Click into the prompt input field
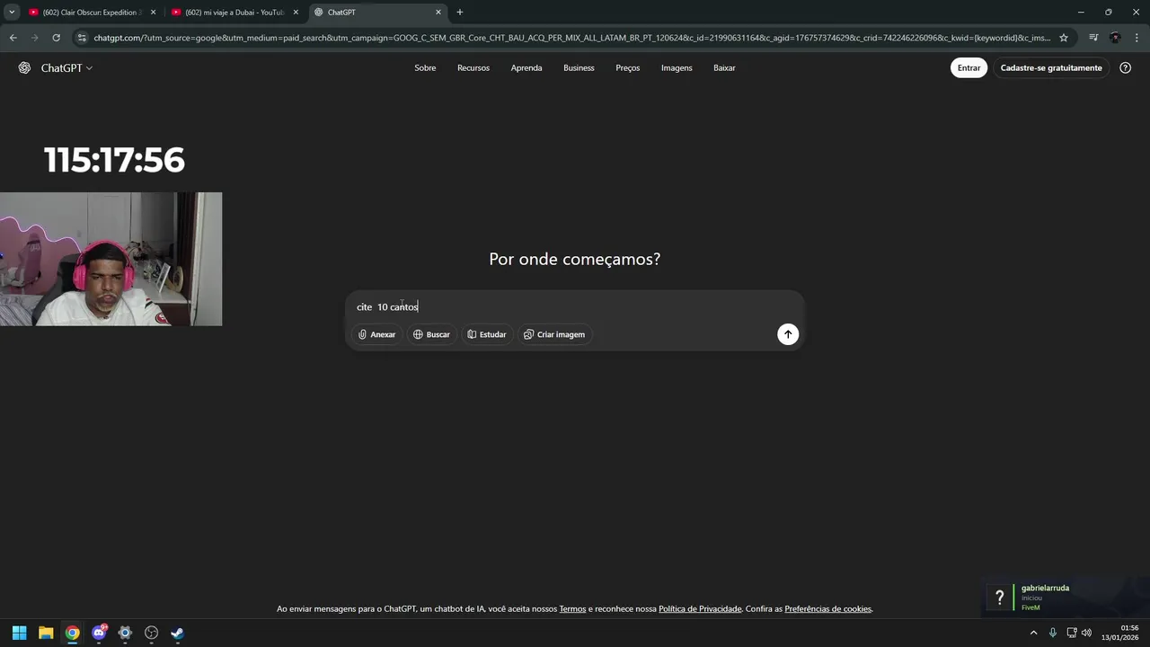This screenshot has height=647, width=1150. pos(575,306)
